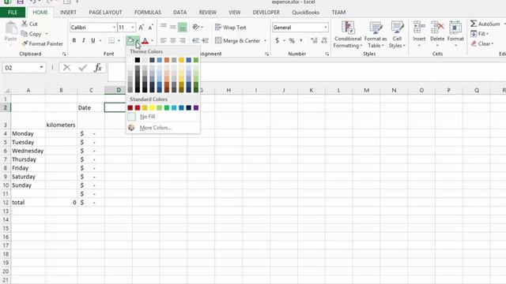The height and width of the screenshot is (284, 506).
Task: Pick standard purple color swatch
Action: (196, 107)
